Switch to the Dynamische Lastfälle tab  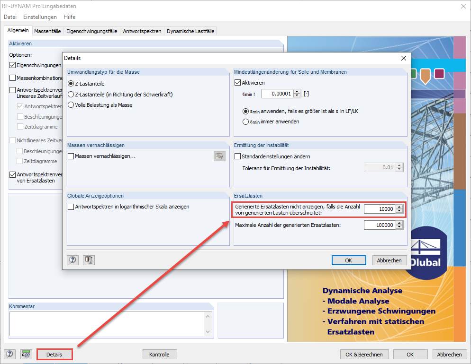pos(190,31)
